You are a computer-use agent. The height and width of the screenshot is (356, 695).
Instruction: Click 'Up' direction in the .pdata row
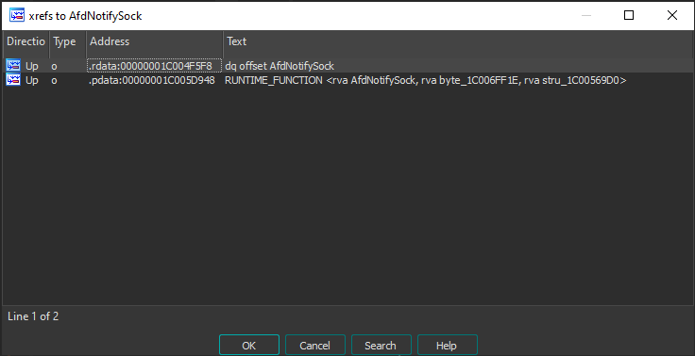32,80
